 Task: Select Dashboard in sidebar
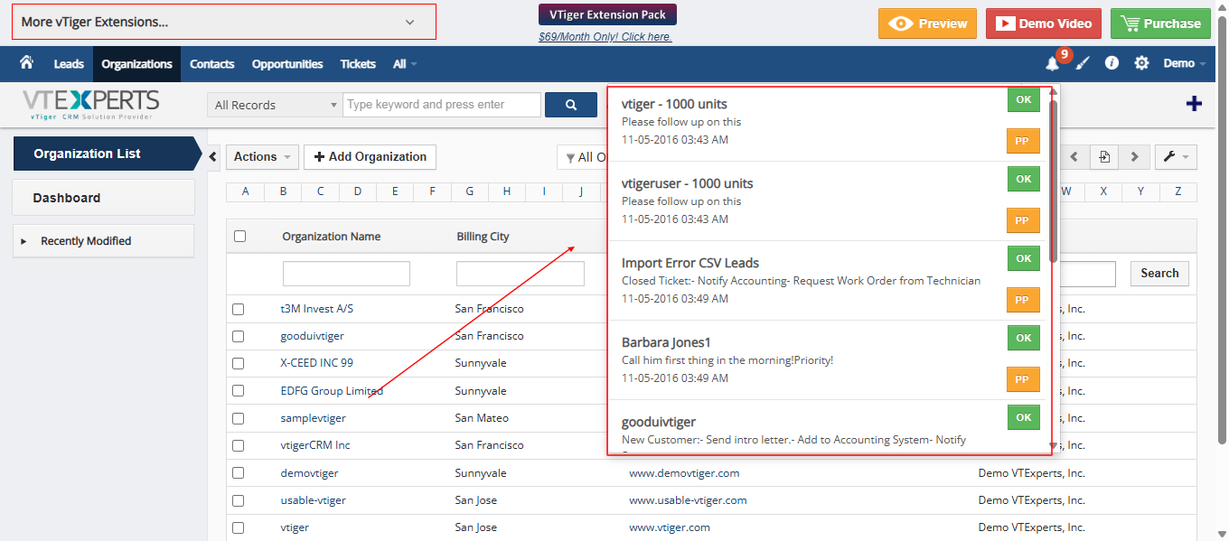pyautogui.click(x=103, y=198)
